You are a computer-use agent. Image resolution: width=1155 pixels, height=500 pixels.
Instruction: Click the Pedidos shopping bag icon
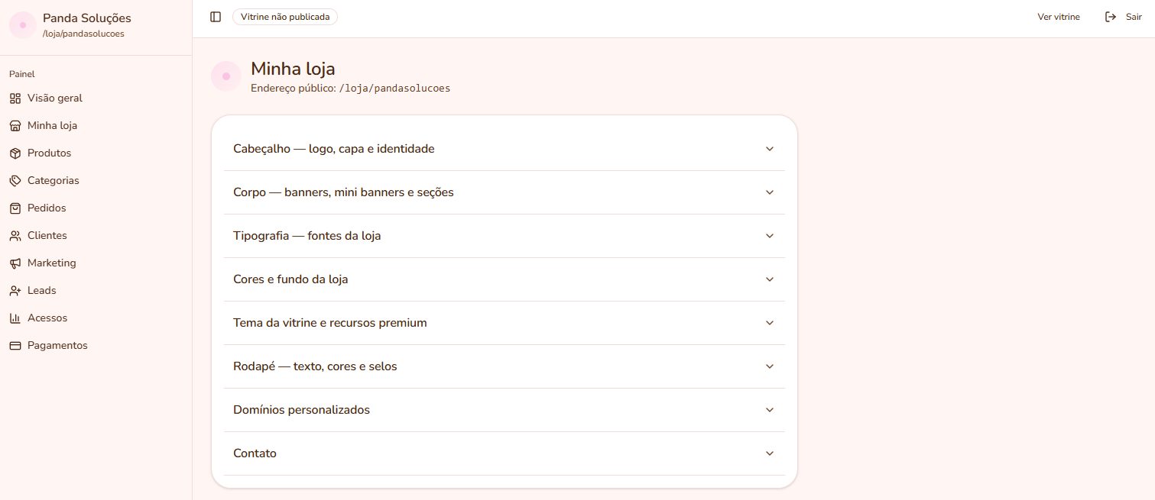click(15, 208)
